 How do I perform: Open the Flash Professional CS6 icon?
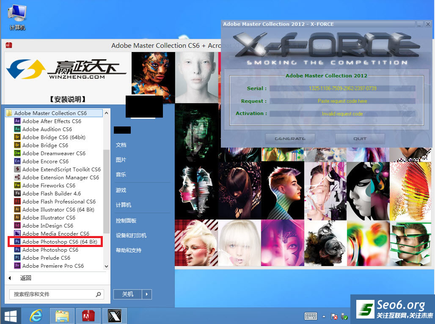coord(17,201)
